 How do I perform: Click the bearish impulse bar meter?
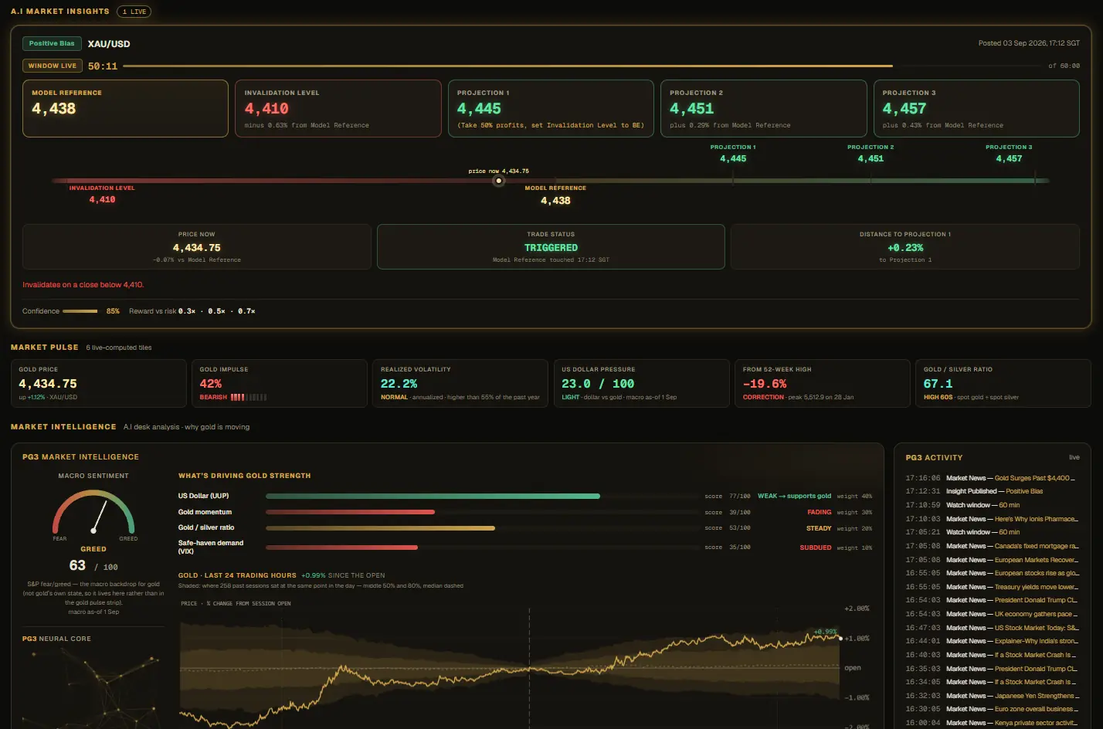click(249, 397)
